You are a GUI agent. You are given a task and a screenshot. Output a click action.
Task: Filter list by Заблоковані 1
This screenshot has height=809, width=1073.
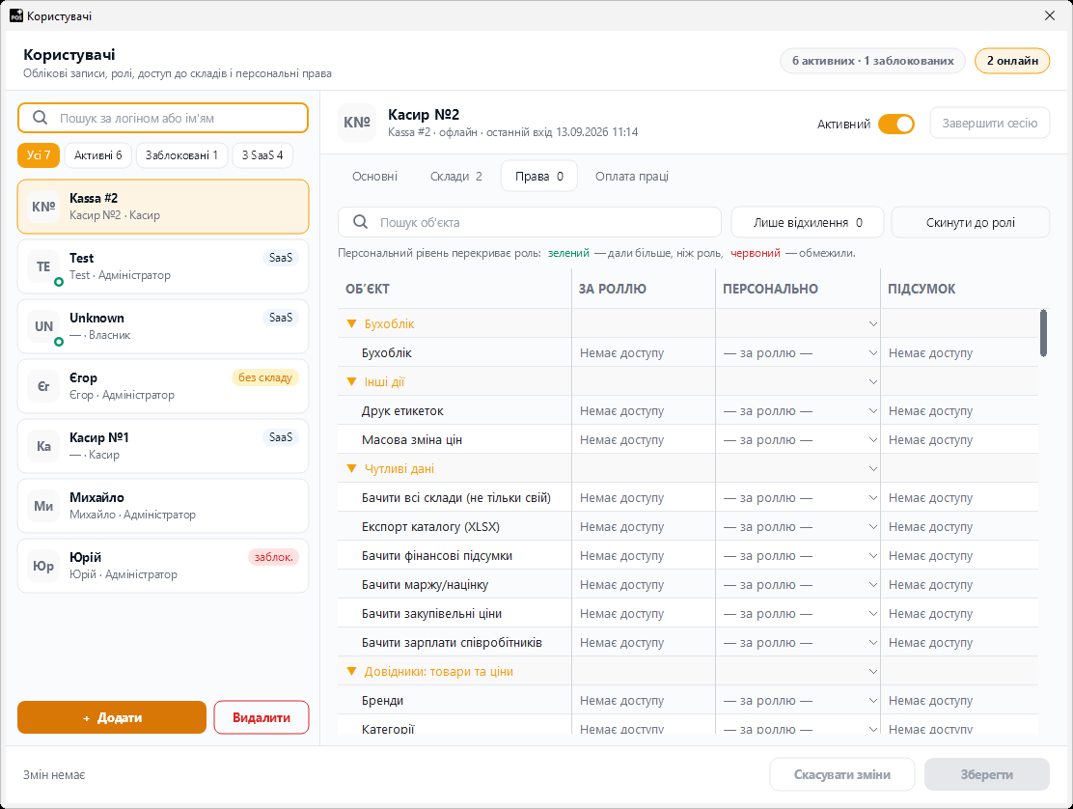click(x=181, y=155)
